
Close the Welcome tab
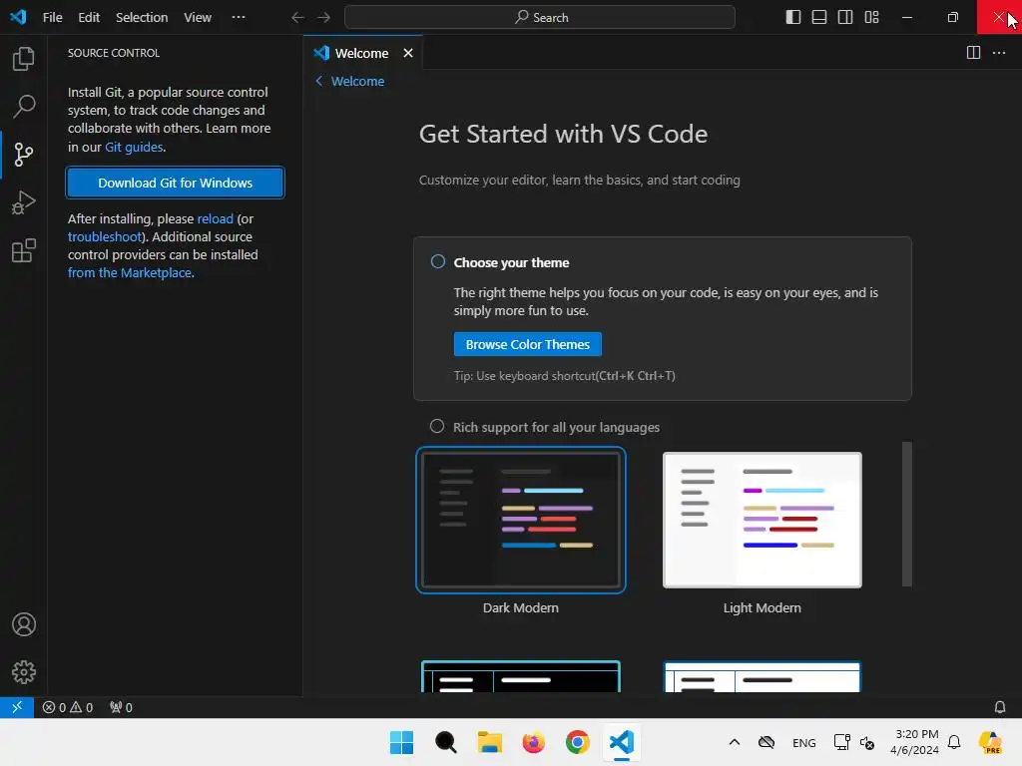[408, 53]
